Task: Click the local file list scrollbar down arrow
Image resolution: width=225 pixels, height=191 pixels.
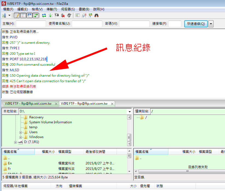Action: [x=129, y=172]
